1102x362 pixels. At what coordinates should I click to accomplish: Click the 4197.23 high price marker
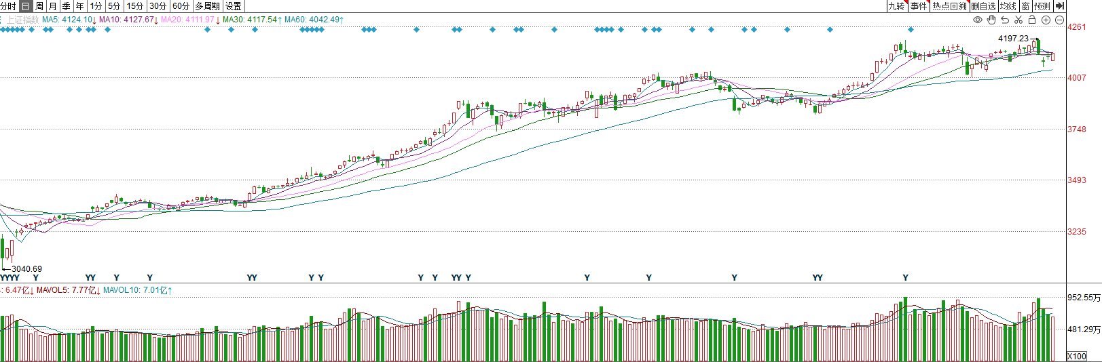(x=1013, y=39)
